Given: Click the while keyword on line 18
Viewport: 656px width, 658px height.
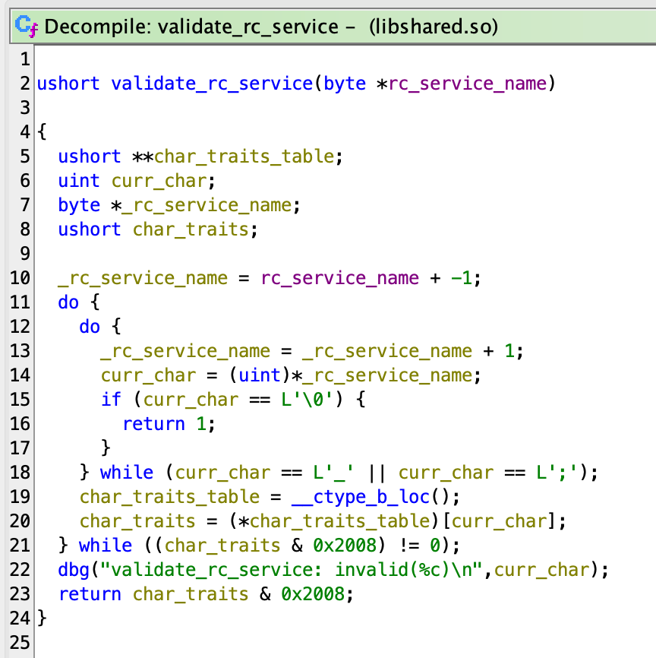Looking at the screenshot, I should (127, 473).
